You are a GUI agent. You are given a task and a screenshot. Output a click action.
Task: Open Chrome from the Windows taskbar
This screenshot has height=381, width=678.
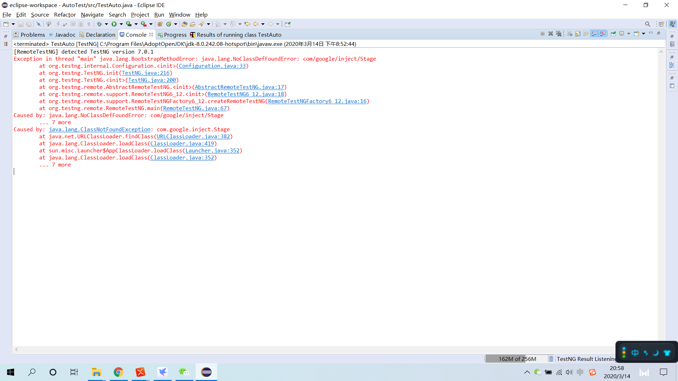point(118,372)
